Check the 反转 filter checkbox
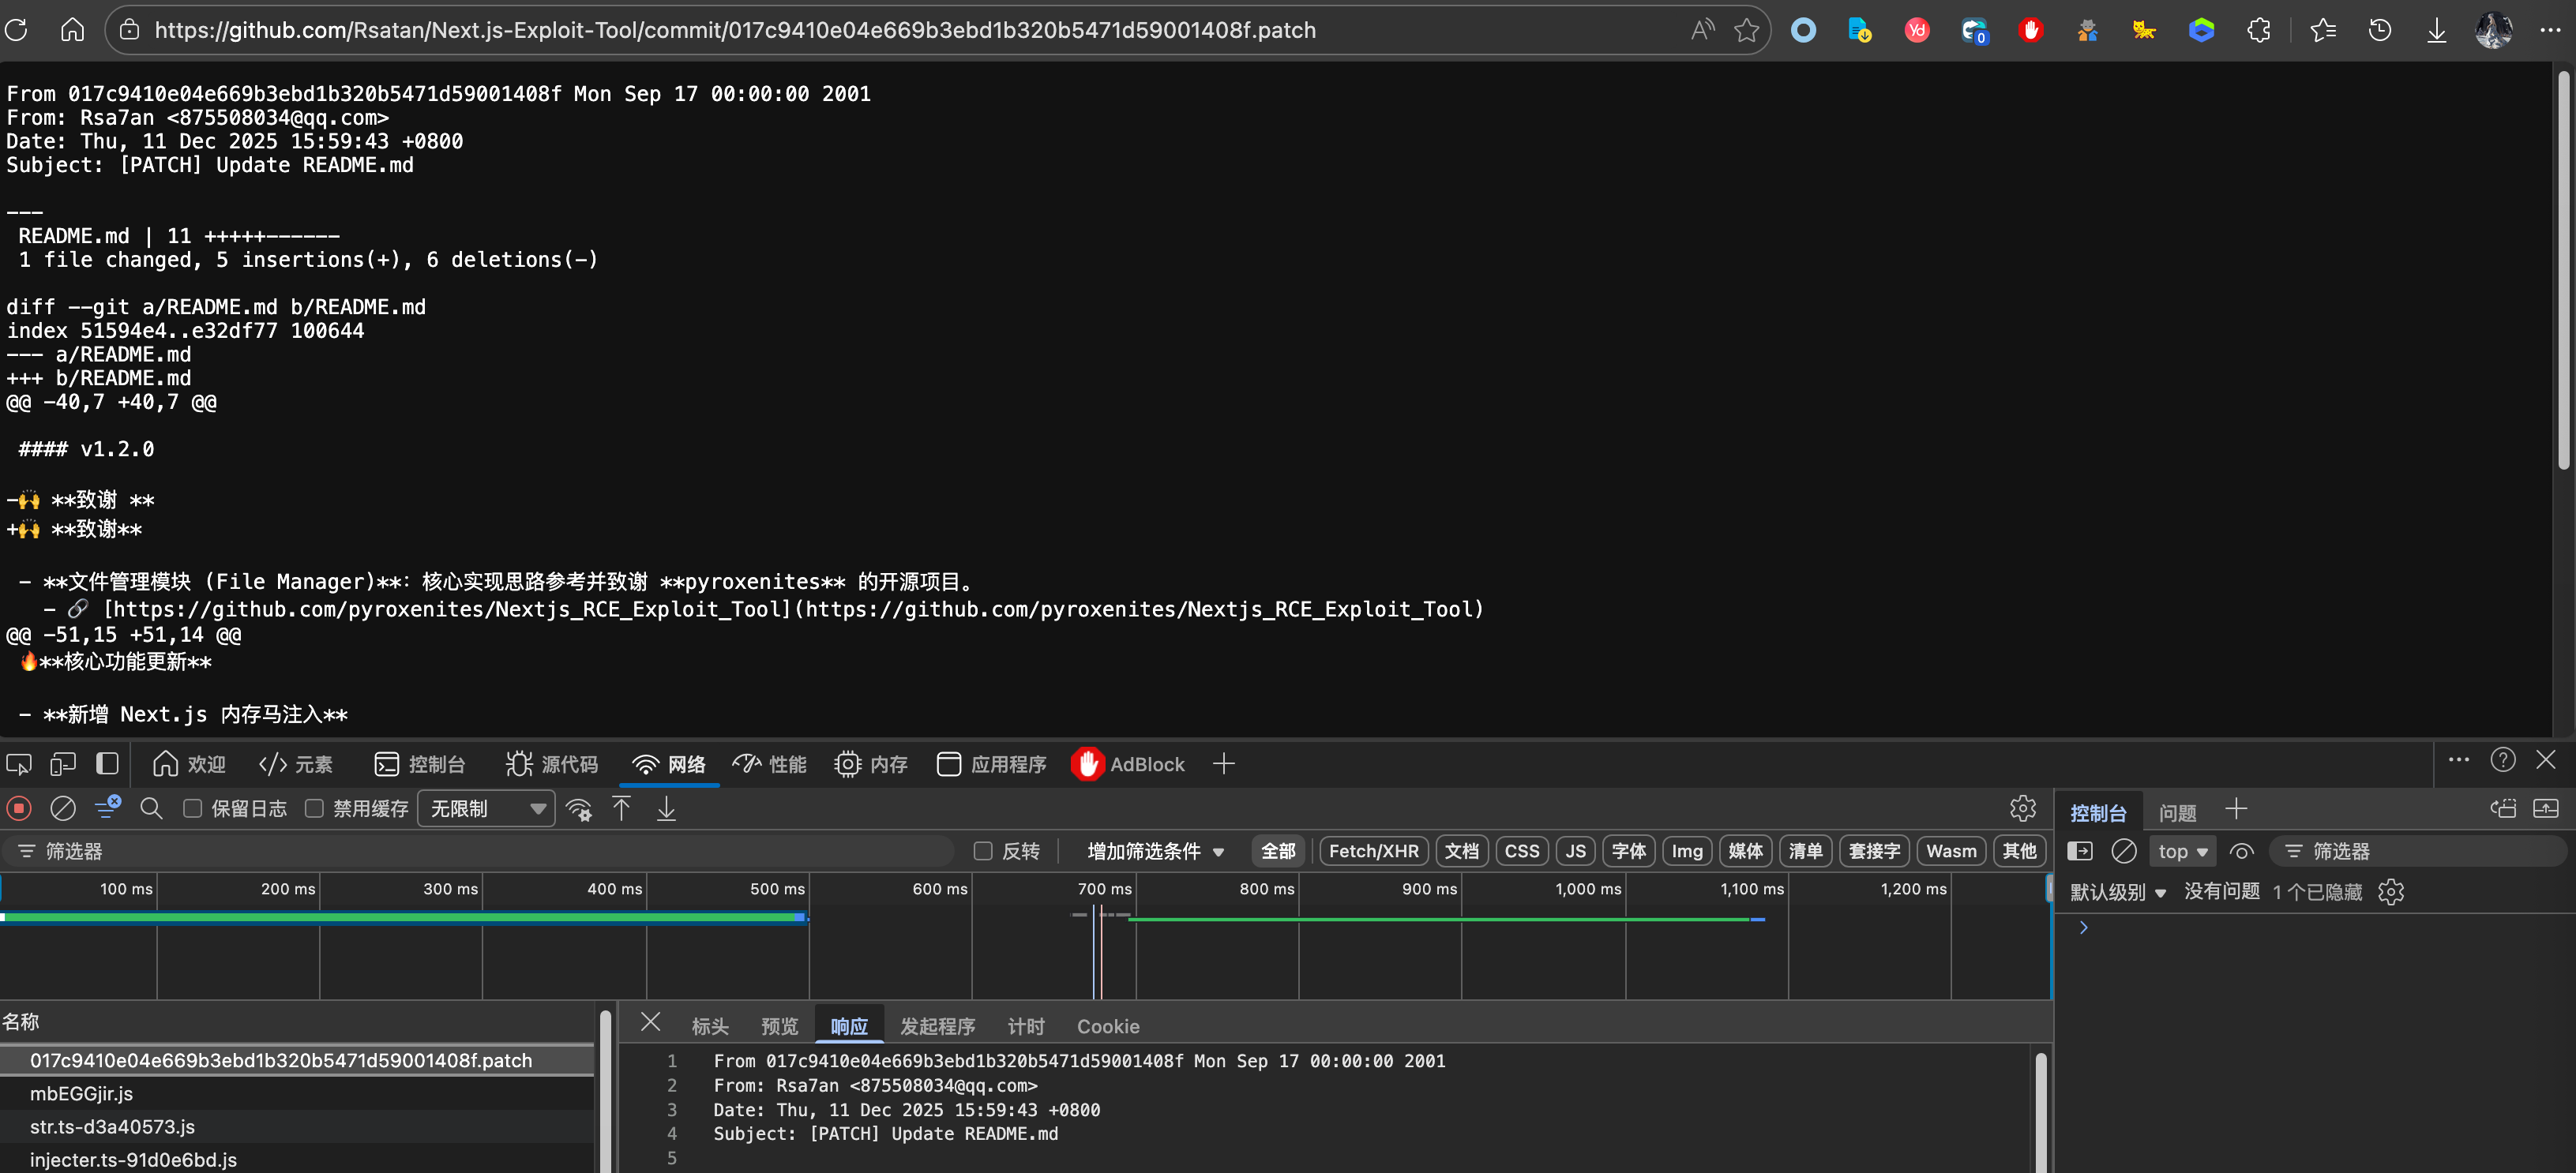The height and width of the screenshot is (1173, 2576). [x=983, y=851]
